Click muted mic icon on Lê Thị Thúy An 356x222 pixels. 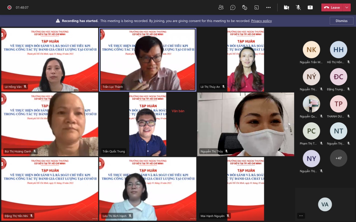click(x=223, y=87)
